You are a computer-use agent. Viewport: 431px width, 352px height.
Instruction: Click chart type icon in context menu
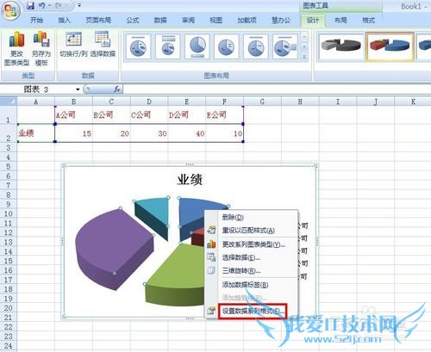(211, 244)
